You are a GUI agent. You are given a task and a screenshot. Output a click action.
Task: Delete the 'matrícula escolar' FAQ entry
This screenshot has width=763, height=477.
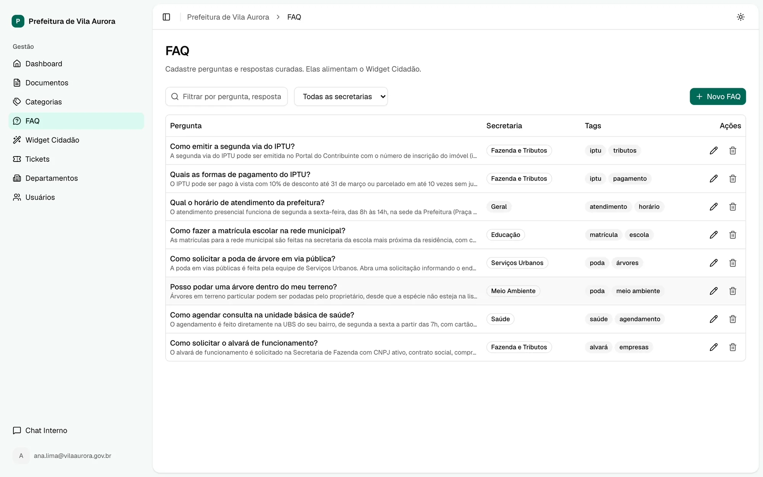pyautogui.click(x=732, y=235)
